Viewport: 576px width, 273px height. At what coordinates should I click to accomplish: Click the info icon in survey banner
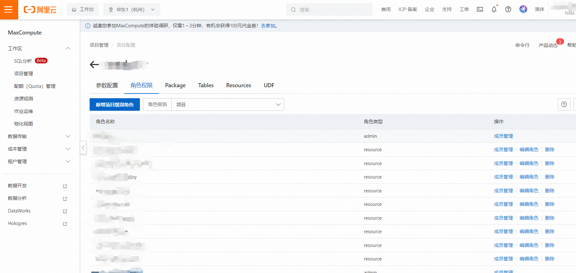pyautogui.click(x=88, y=26)
